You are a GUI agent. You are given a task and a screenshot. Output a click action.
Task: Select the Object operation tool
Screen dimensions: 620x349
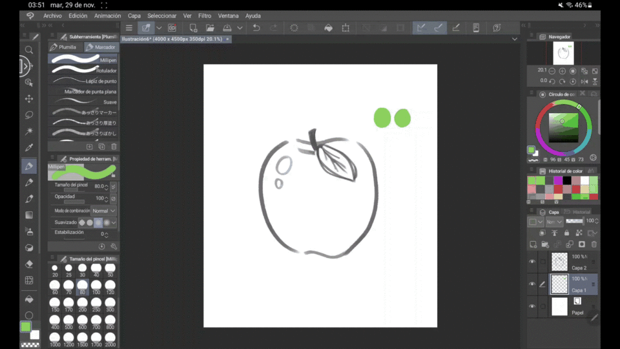point(29,82)
